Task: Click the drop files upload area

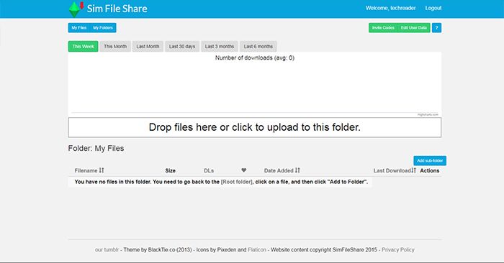Action: [255, 127]
